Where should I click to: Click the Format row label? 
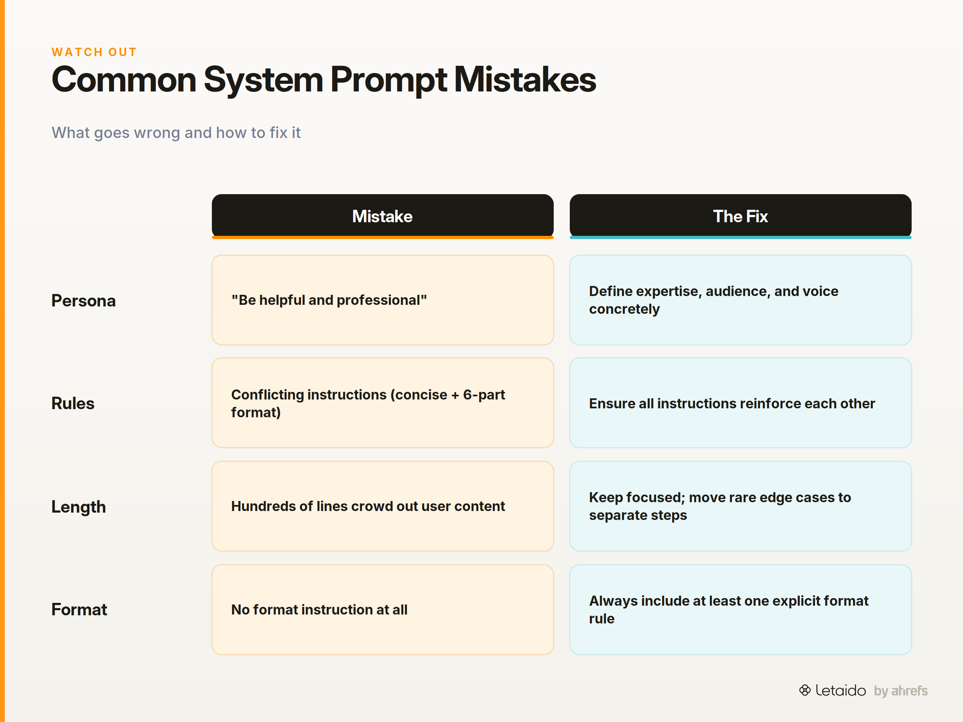pos(79,610)
